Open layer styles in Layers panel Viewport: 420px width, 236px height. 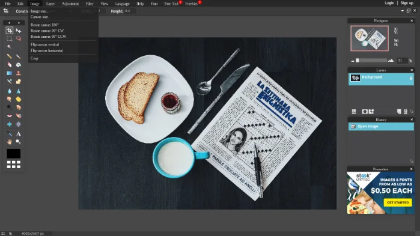pos(371,112)
